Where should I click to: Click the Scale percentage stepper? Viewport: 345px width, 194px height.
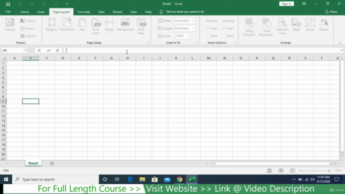188,36
